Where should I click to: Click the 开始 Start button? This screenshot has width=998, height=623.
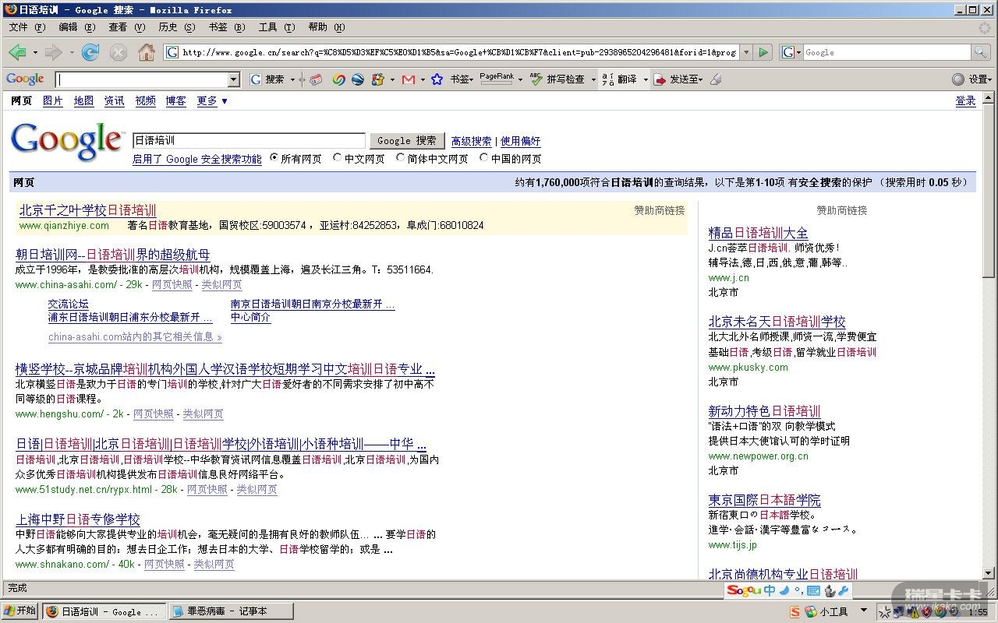point(19,611)
